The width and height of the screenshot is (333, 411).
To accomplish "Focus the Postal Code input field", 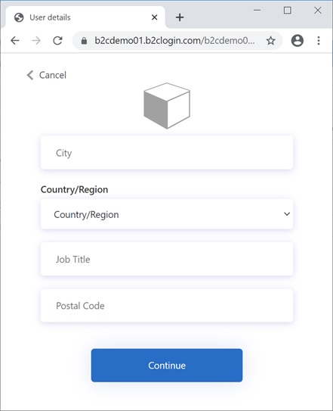I will [167, 305].
